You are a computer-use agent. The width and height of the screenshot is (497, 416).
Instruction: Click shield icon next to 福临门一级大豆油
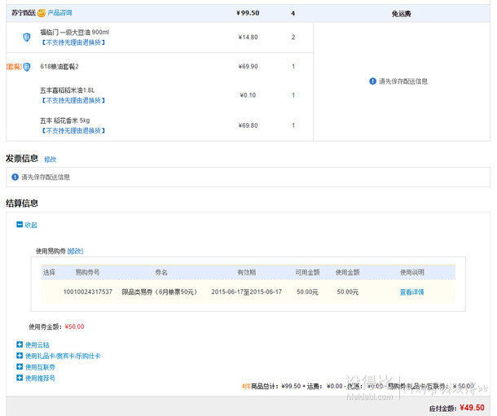27,37
